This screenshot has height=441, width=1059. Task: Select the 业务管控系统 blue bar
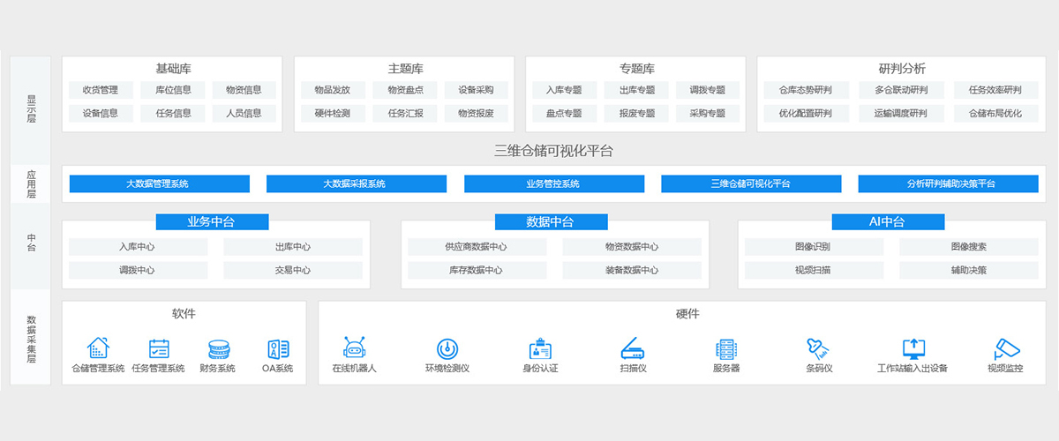point(553,183)
